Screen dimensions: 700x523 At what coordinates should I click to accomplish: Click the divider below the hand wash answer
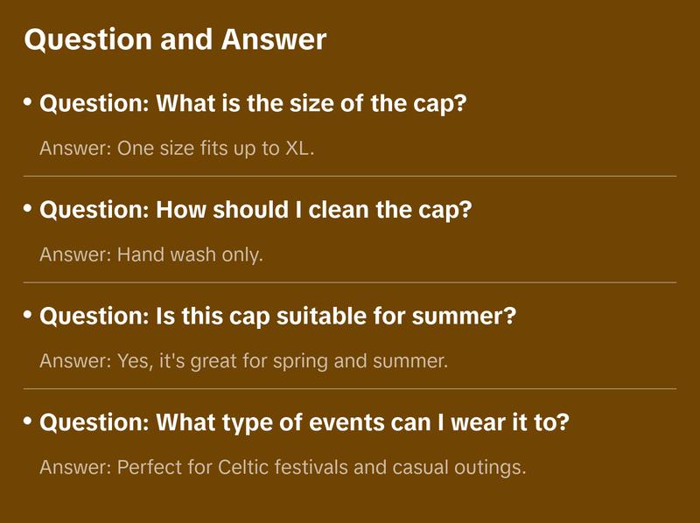[x=350, y=282]
